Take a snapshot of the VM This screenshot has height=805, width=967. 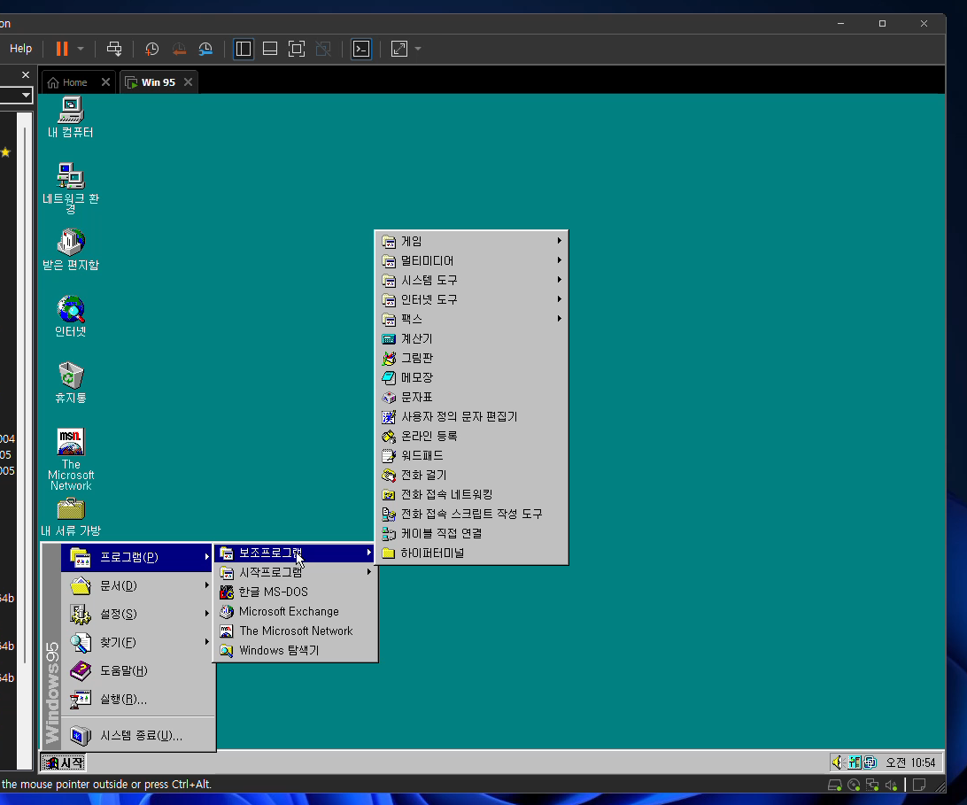coord(151,49)
